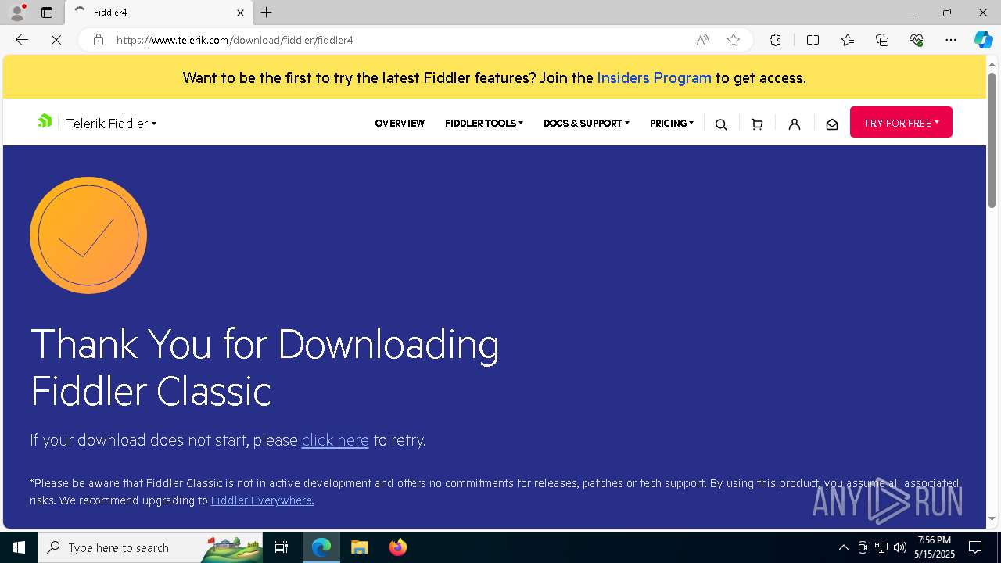Open Task View on taskbar
The height and width of the screenshot is (563, 1001).
282,547
